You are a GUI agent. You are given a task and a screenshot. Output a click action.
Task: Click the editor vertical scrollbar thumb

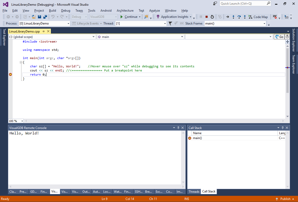click(288, 70)
